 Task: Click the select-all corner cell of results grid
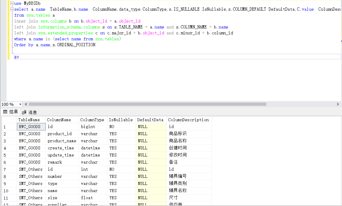pos(9,120)
